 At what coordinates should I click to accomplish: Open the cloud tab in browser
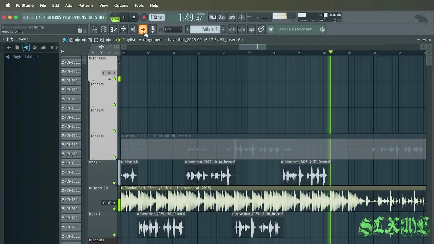[43, 47]
